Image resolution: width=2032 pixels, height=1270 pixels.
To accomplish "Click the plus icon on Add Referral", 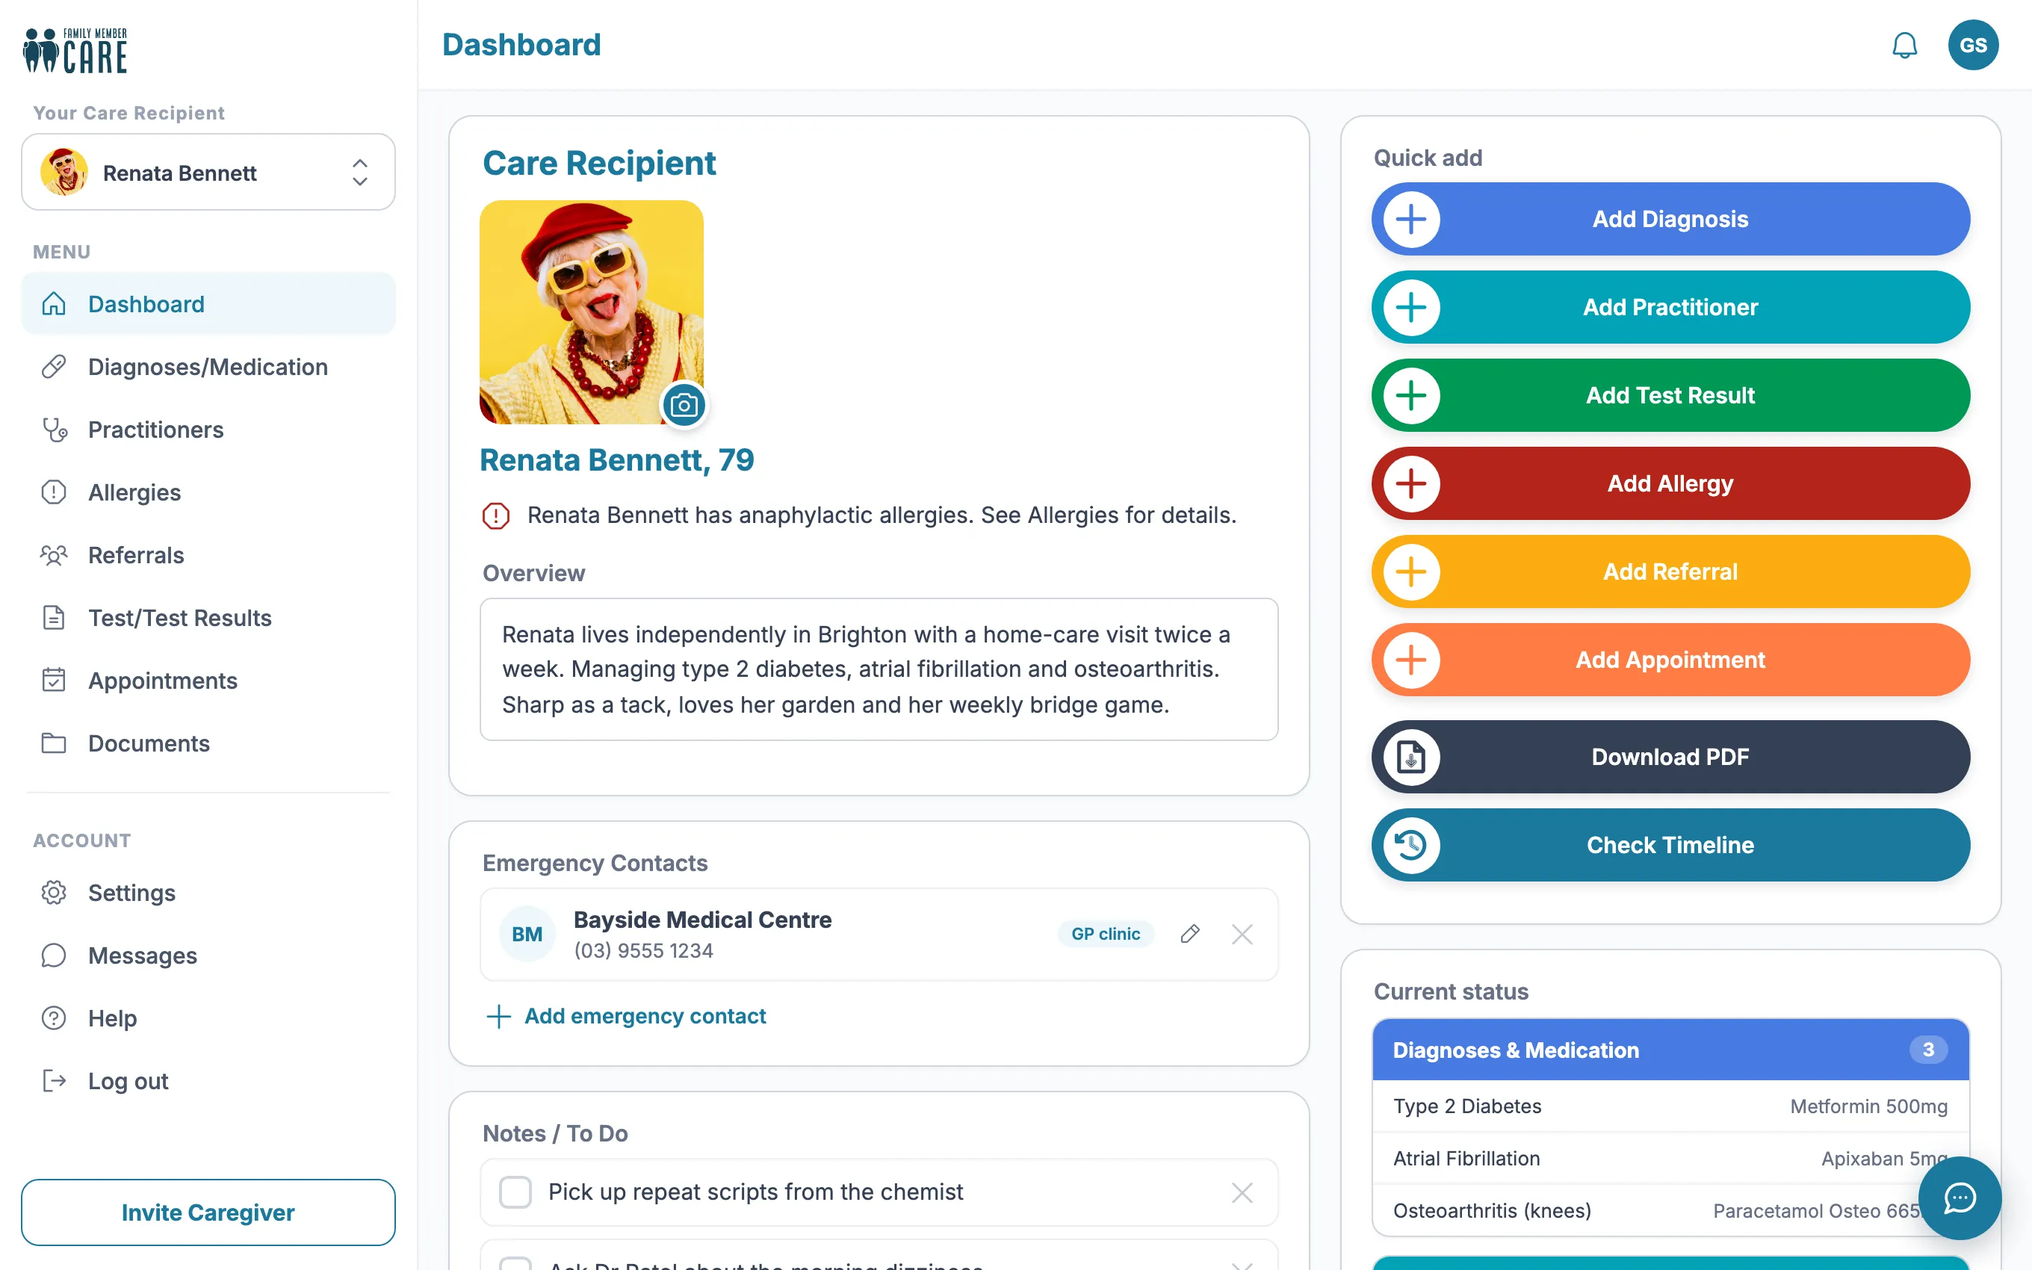I will point(1410,572).
